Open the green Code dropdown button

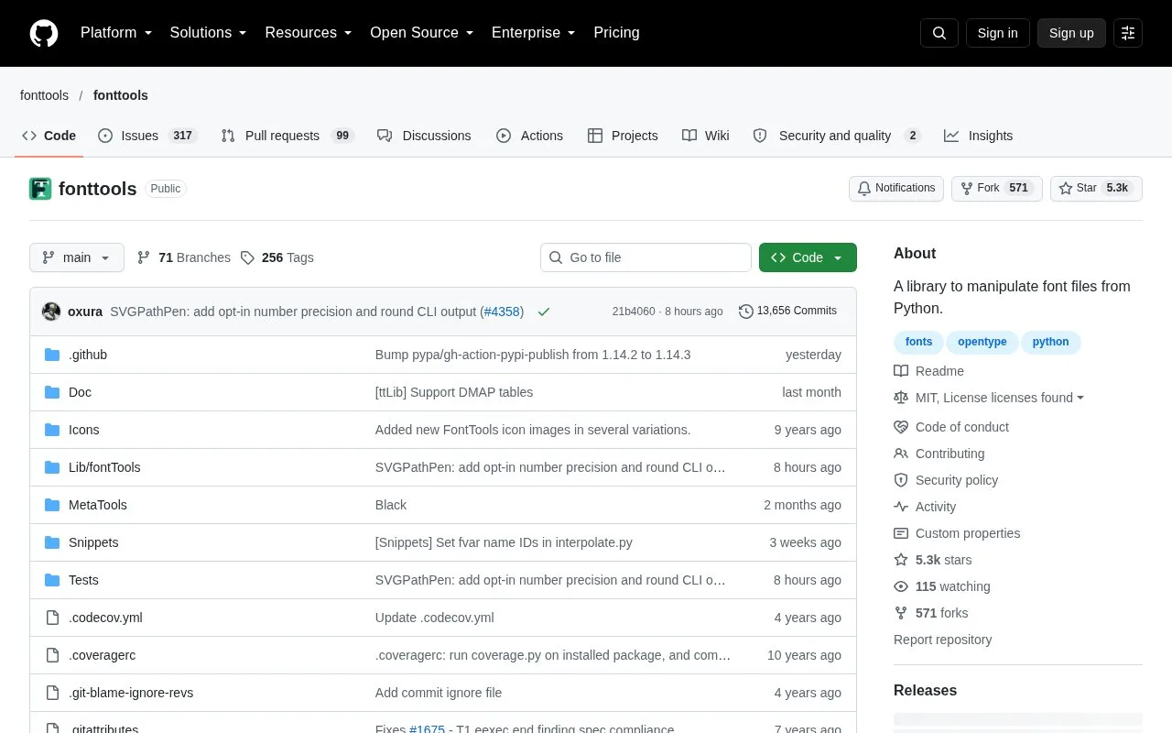808,257
